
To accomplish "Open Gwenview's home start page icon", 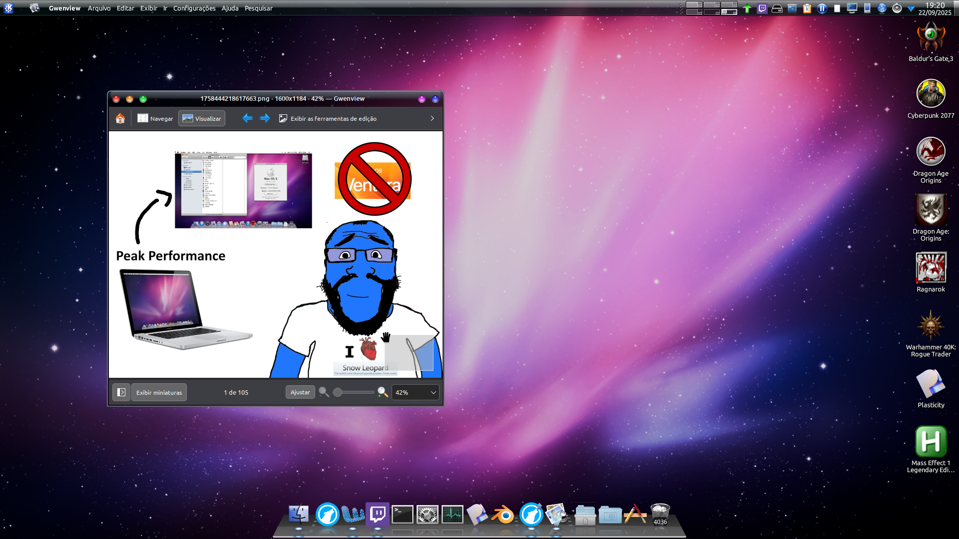I will pyautogui.click(x=120, y=118).
